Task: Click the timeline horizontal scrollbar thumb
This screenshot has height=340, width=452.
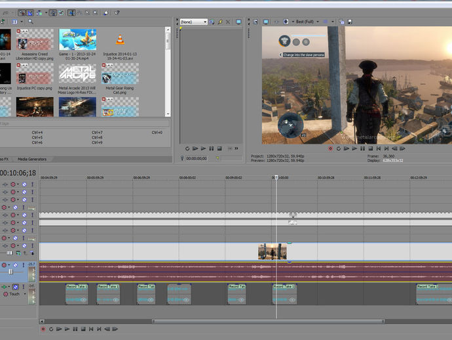Action: [x=268, y=321]
